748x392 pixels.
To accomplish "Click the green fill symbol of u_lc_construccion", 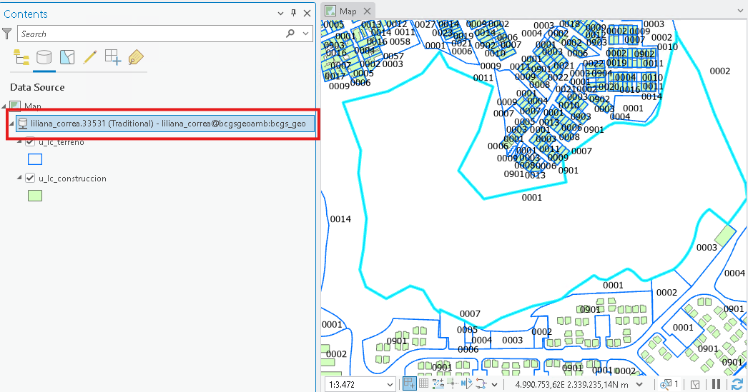I will (x=35, y=195).
